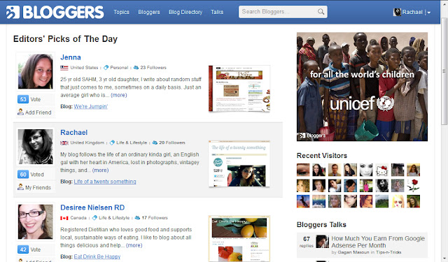Open Gagan Masoun author link

353,252
